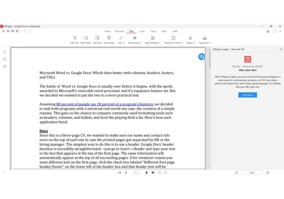Screen dimensions: 284x199
Task: Open the Page tab
Action: pyautogui.click(x=153, y=31)
